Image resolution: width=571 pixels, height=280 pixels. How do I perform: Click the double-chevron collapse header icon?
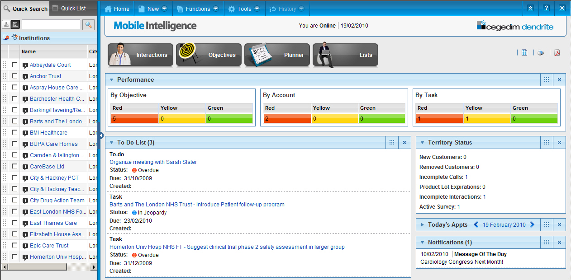tap(530, 8)
